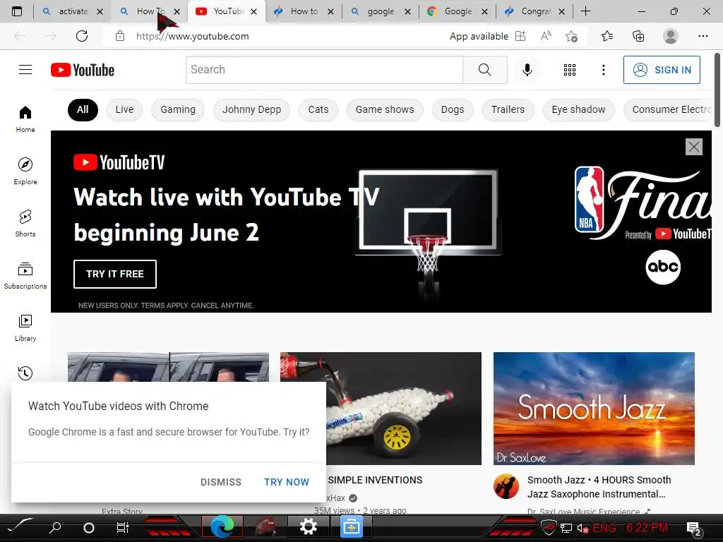The width and height of the screenshot is (723, 542).
Task: Open Microsoft Edge from taskbar
Action: click(x=222, y=526)
